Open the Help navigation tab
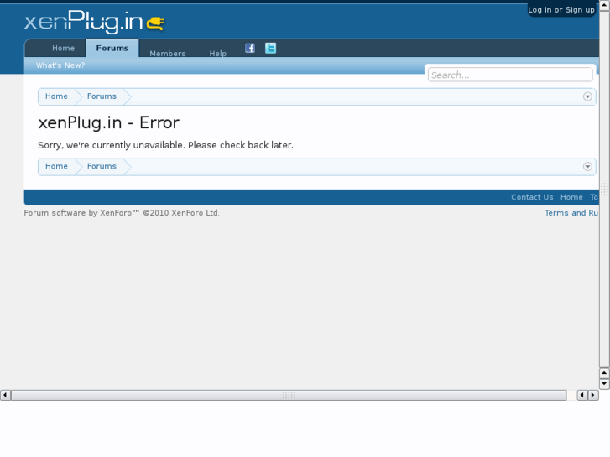Image resolution: width=610 pixels, height=457 pixels. coord(218,53)
